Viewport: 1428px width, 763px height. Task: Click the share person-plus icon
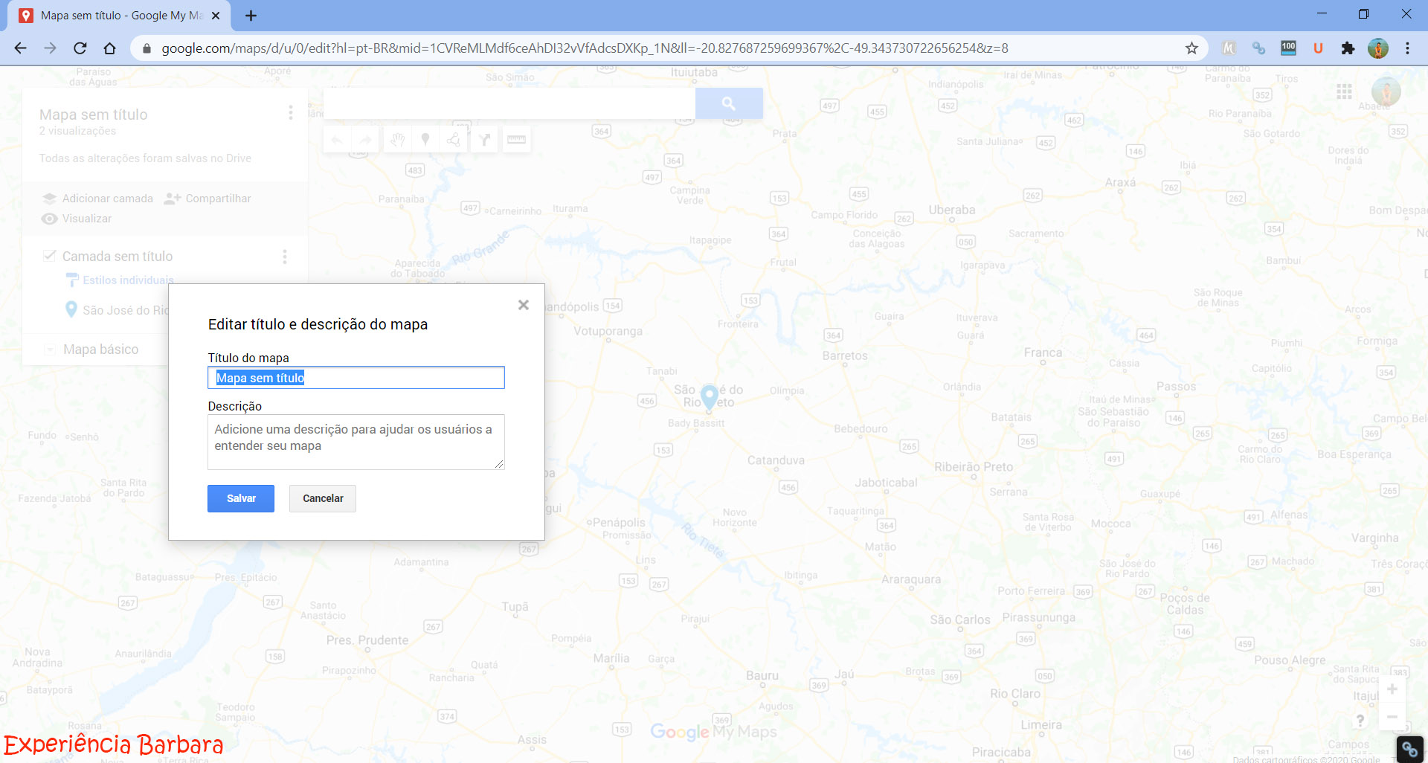[x=173, y=199]
